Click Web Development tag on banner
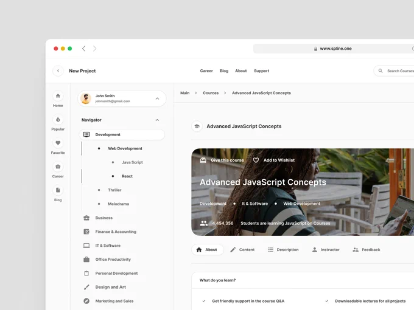This screenshot has width=414, height=310. click(x=302, y=204)
